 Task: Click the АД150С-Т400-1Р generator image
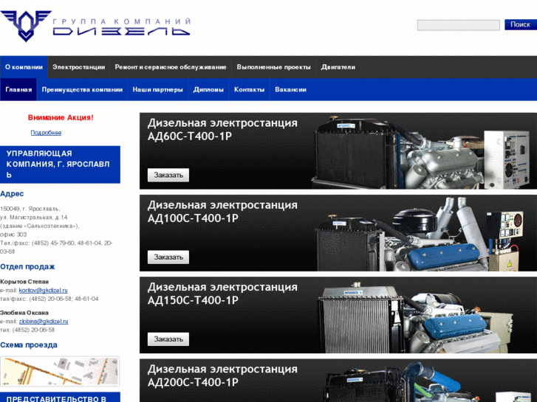(416, 318)
